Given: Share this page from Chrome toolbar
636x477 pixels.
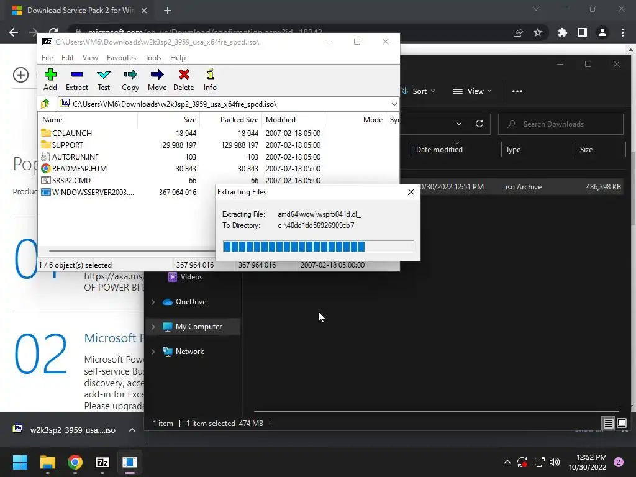Looking at the screenshot, I should pyautogui.click(x=518, y=32).
